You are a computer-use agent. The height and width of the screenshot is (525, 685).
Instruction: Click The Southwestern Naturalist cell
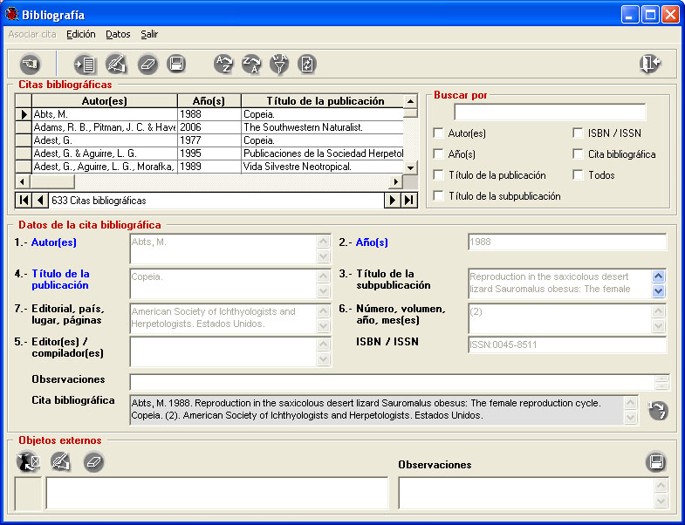tap(322, 127)
